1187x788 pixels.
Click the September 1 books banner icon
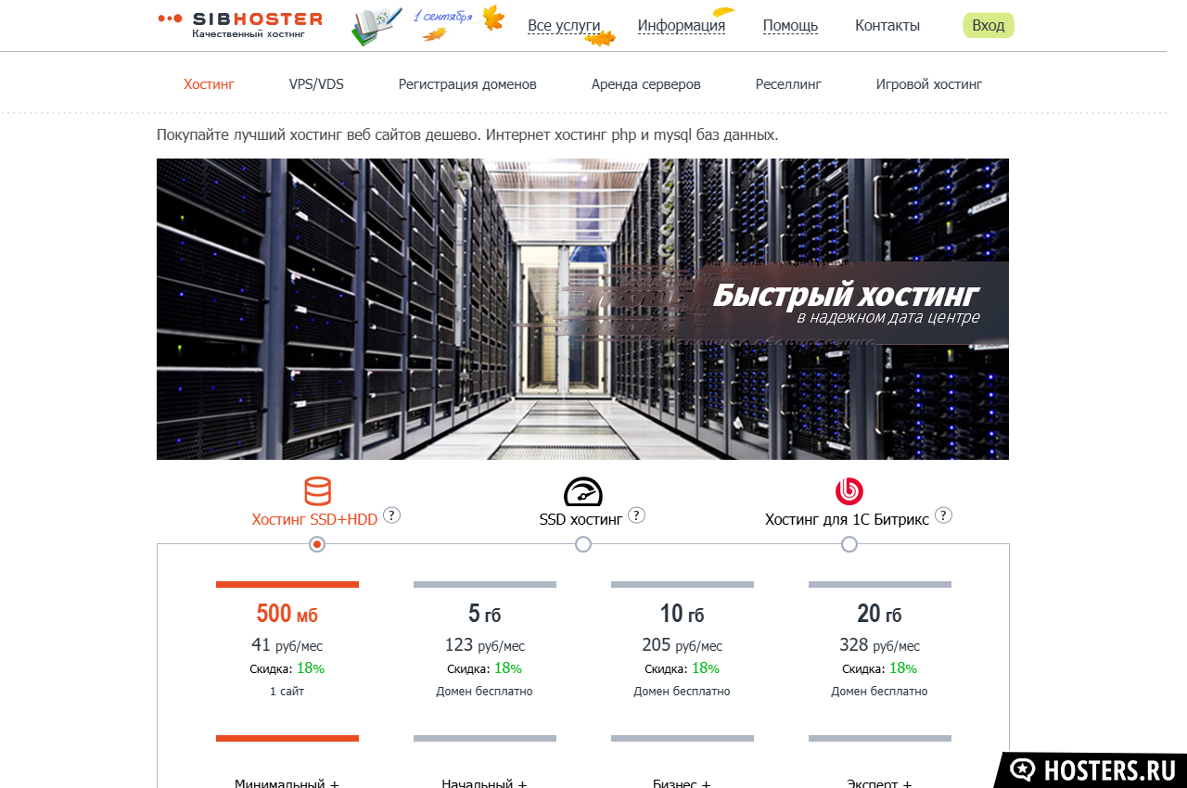tap(377, 27)
